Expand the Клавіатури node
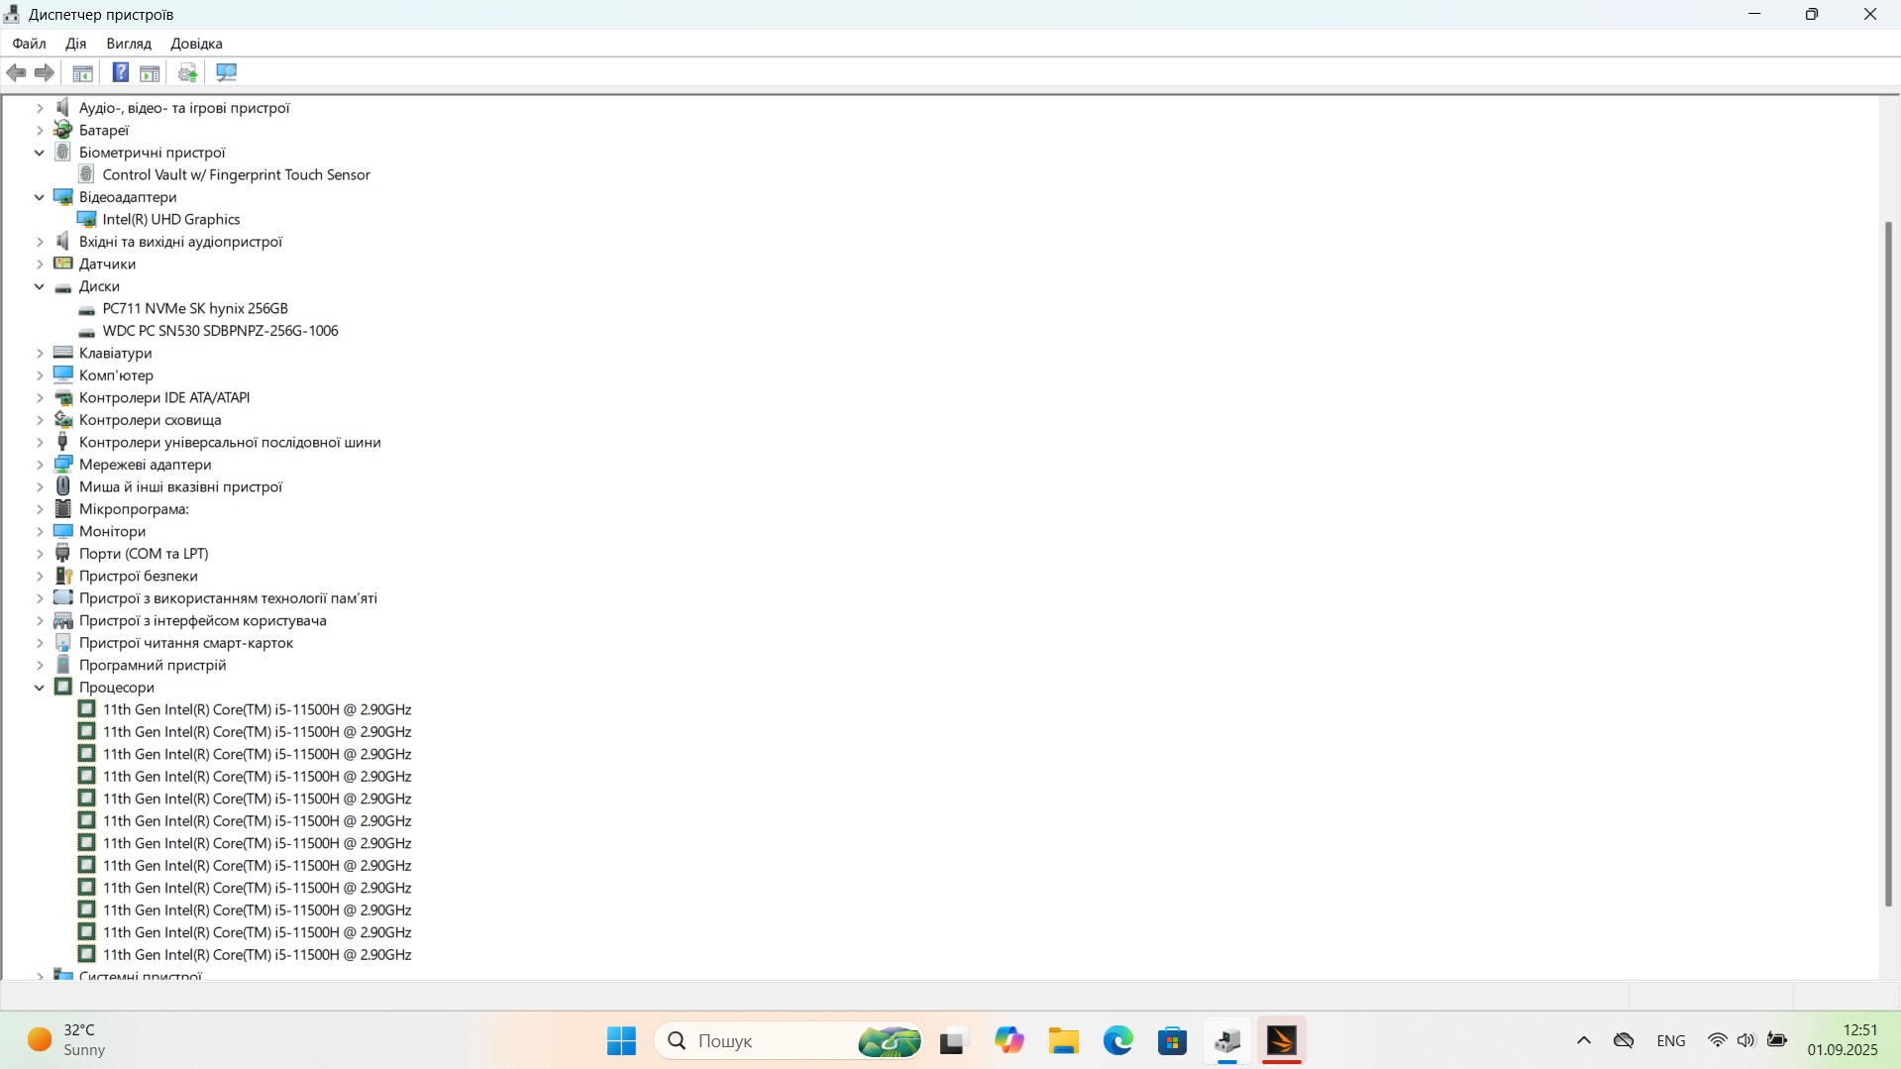Viewport: 1901px width, 1069px height. point(40,353)
